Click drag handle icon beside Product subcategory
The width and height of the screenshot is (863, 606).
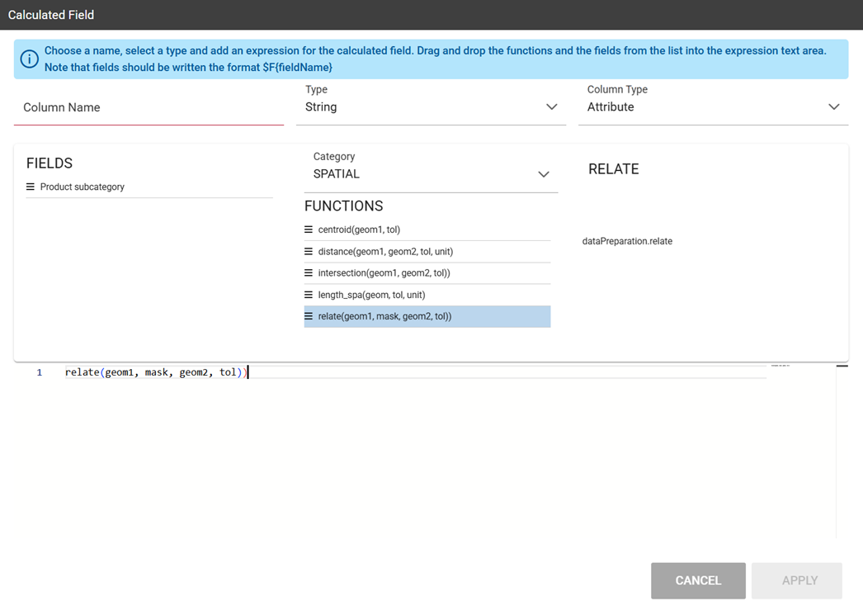(x=31, y=187)
